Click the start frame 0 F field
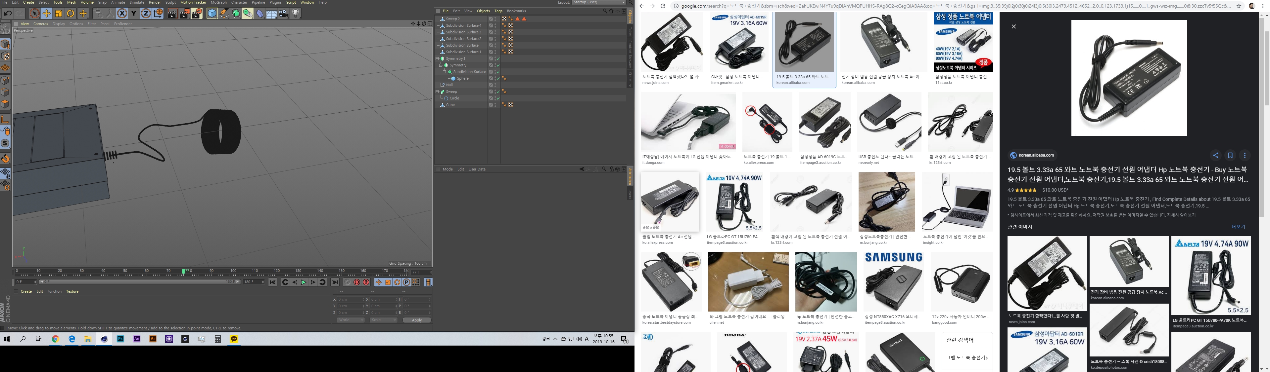1270x372 pixels. [25, 282]
